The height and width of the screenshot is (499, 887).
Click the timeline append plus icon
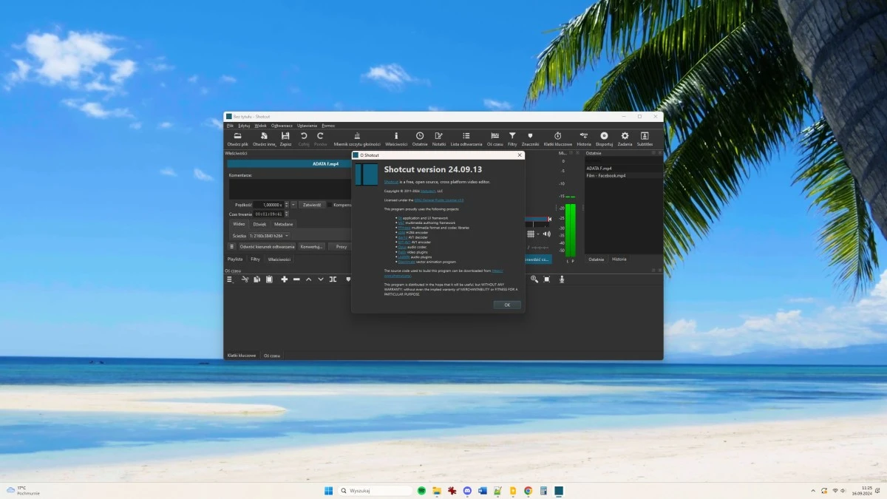coord(284,279)
